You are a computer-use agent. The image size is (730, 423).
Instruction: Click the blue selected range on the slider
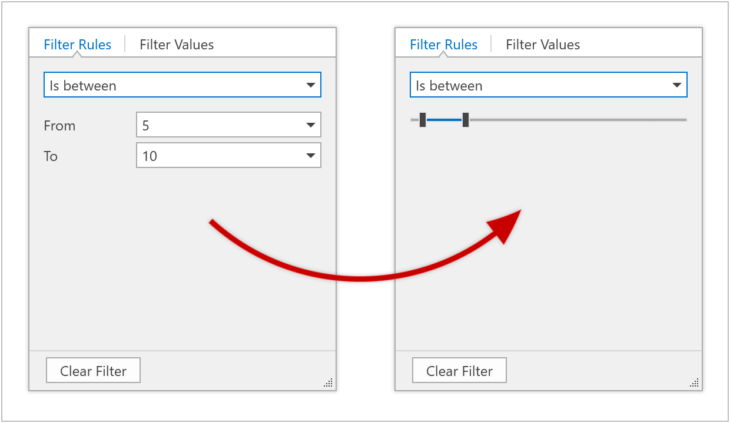[444, 120]
